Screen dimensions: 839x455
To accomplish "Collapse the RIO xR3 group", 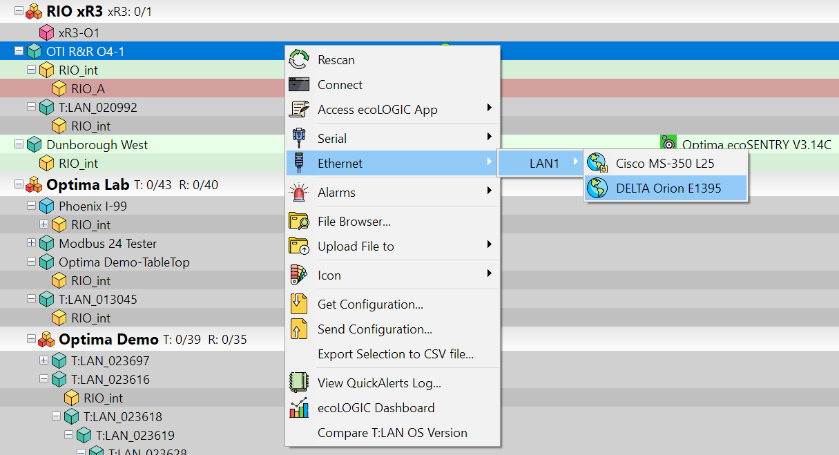I will coord(19,12).
